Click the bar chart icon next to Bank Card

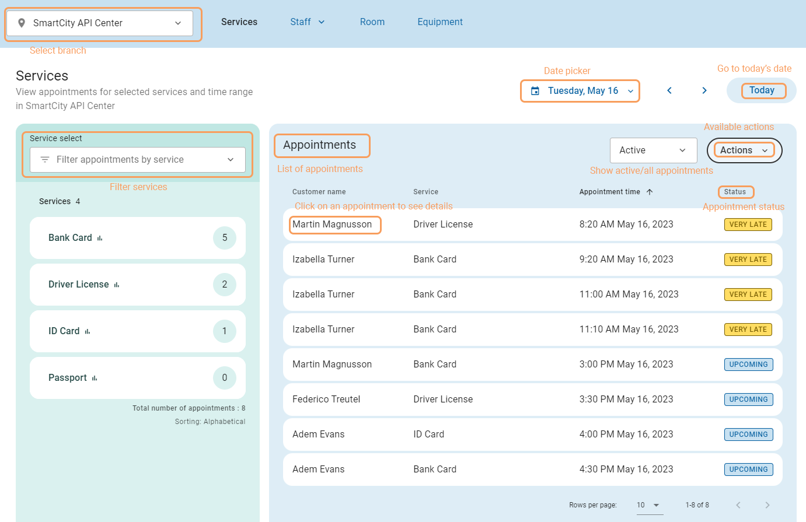coord(100,238)
